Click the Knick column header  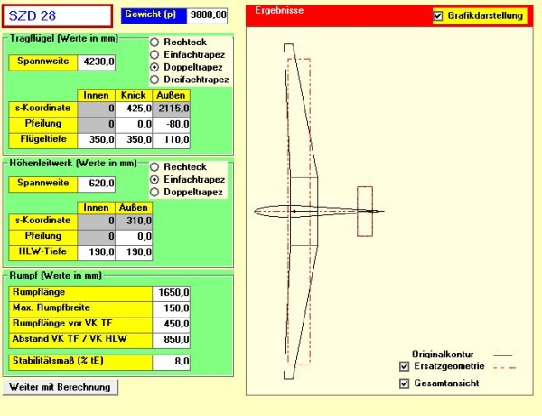point(134,96)
